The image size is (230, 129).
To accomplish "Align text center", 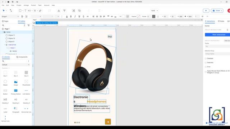I will 97,16.
